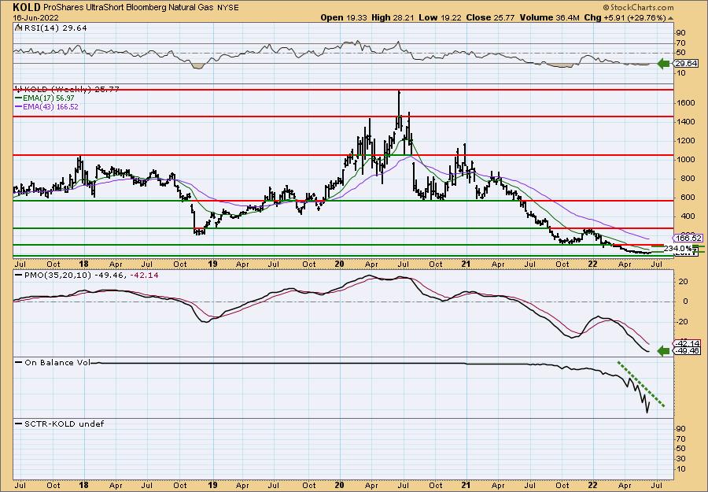Screen dimensions: 708x492
Task: Click the purple line swatch beside EMA(43)
Action: coord(19,106)
